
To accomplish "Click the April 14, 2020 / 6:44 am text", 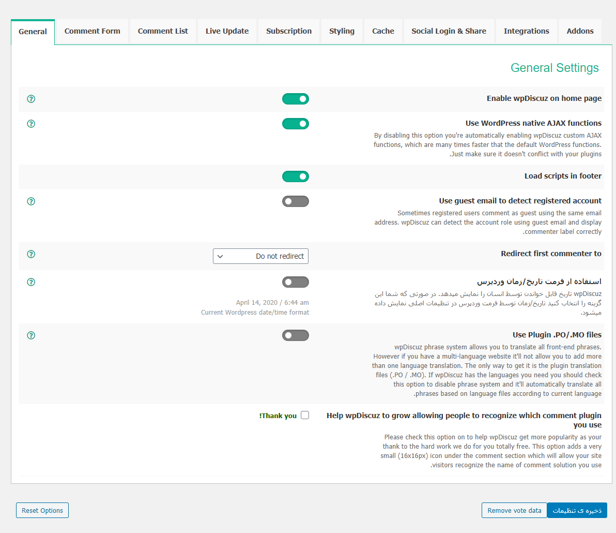I will 272,303.
